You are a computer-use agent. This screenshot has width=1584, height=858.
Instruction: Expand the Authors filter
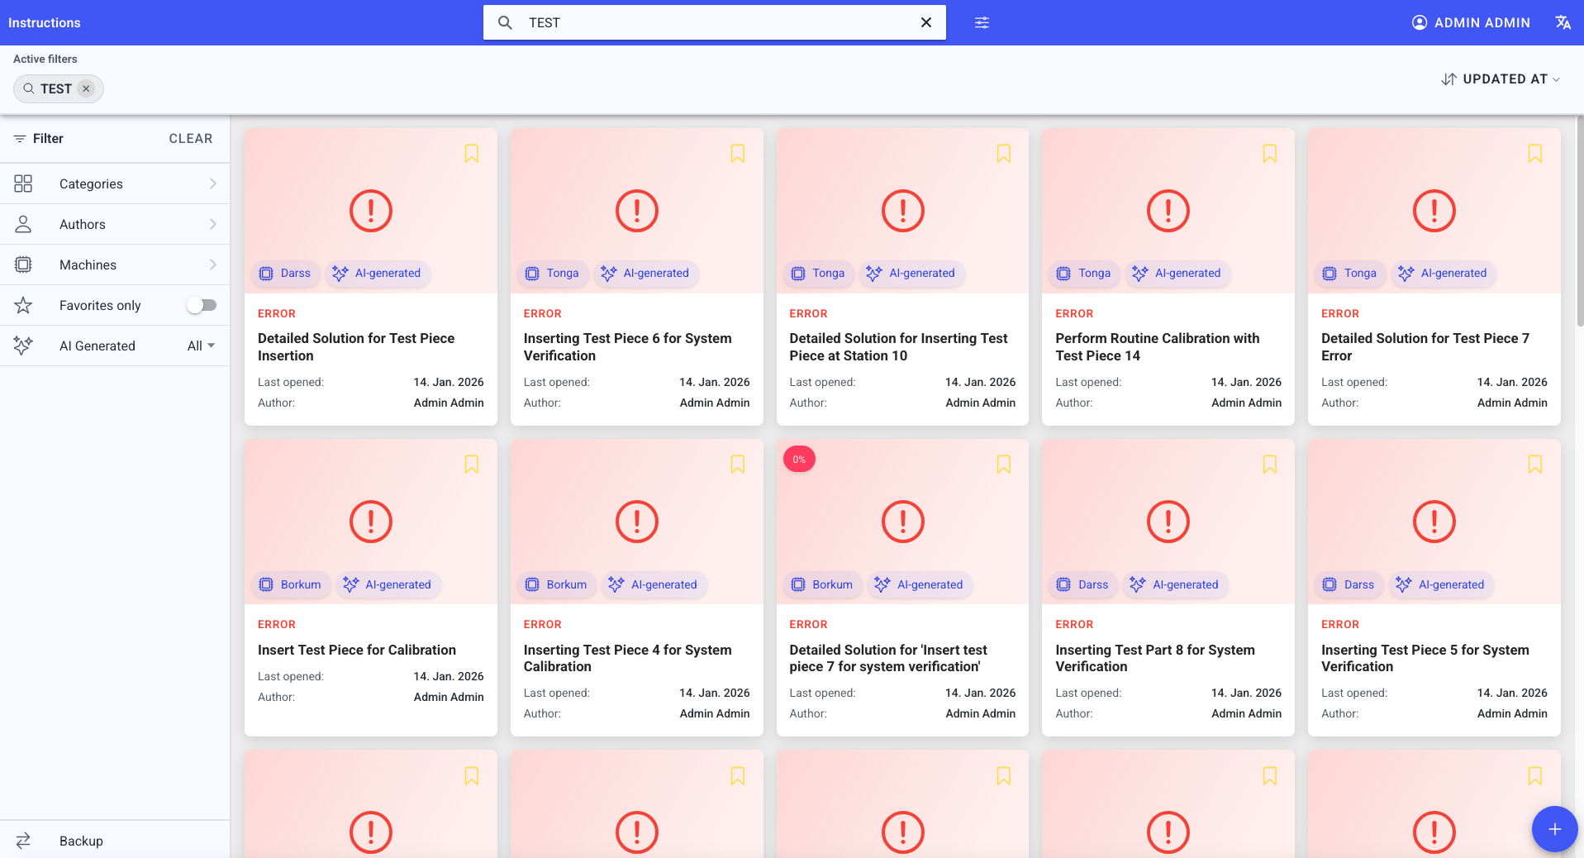click(115, 224)
